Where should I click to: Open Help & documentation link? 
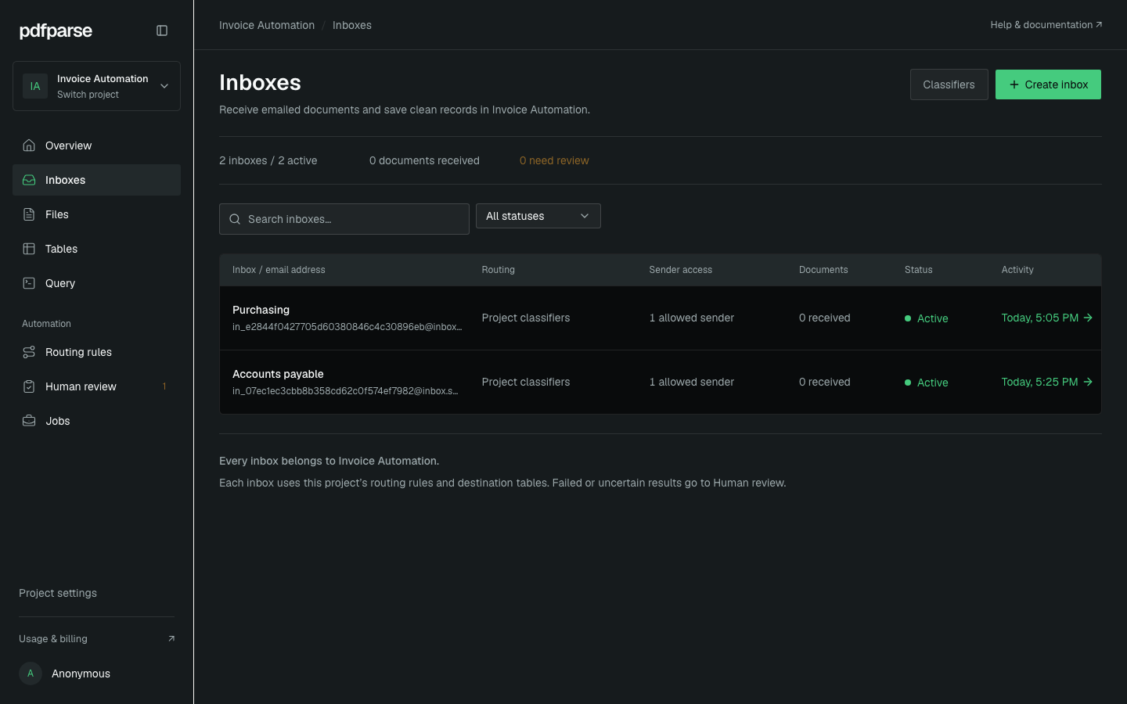tap(1046, 25)
